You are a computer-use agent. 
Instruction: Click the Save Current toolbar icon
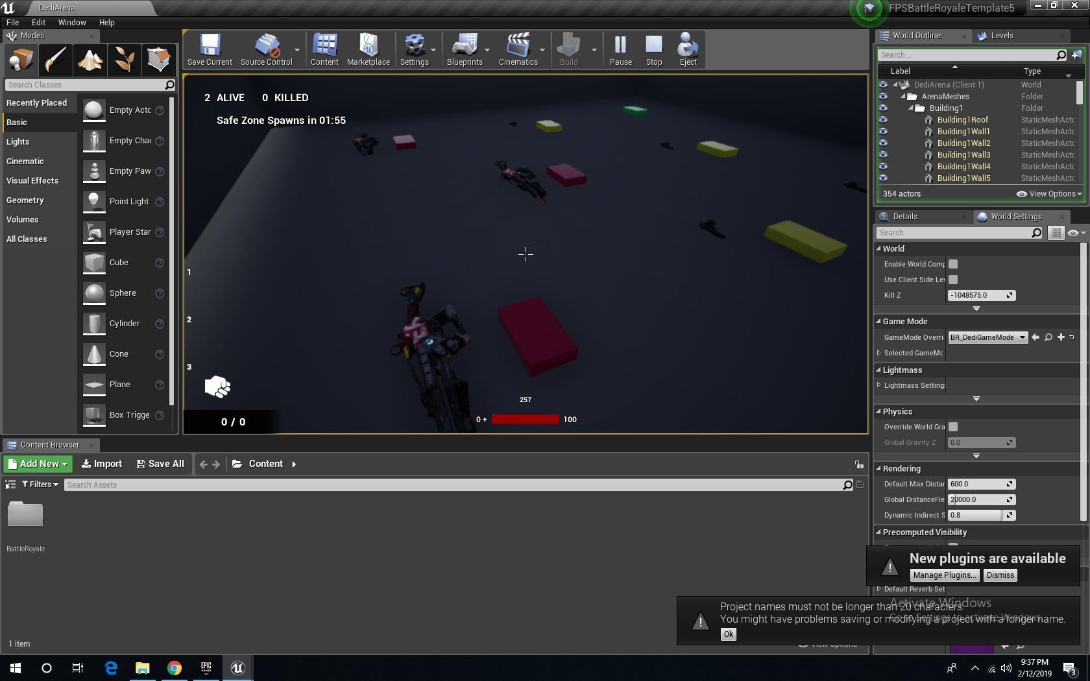point(210,49)
